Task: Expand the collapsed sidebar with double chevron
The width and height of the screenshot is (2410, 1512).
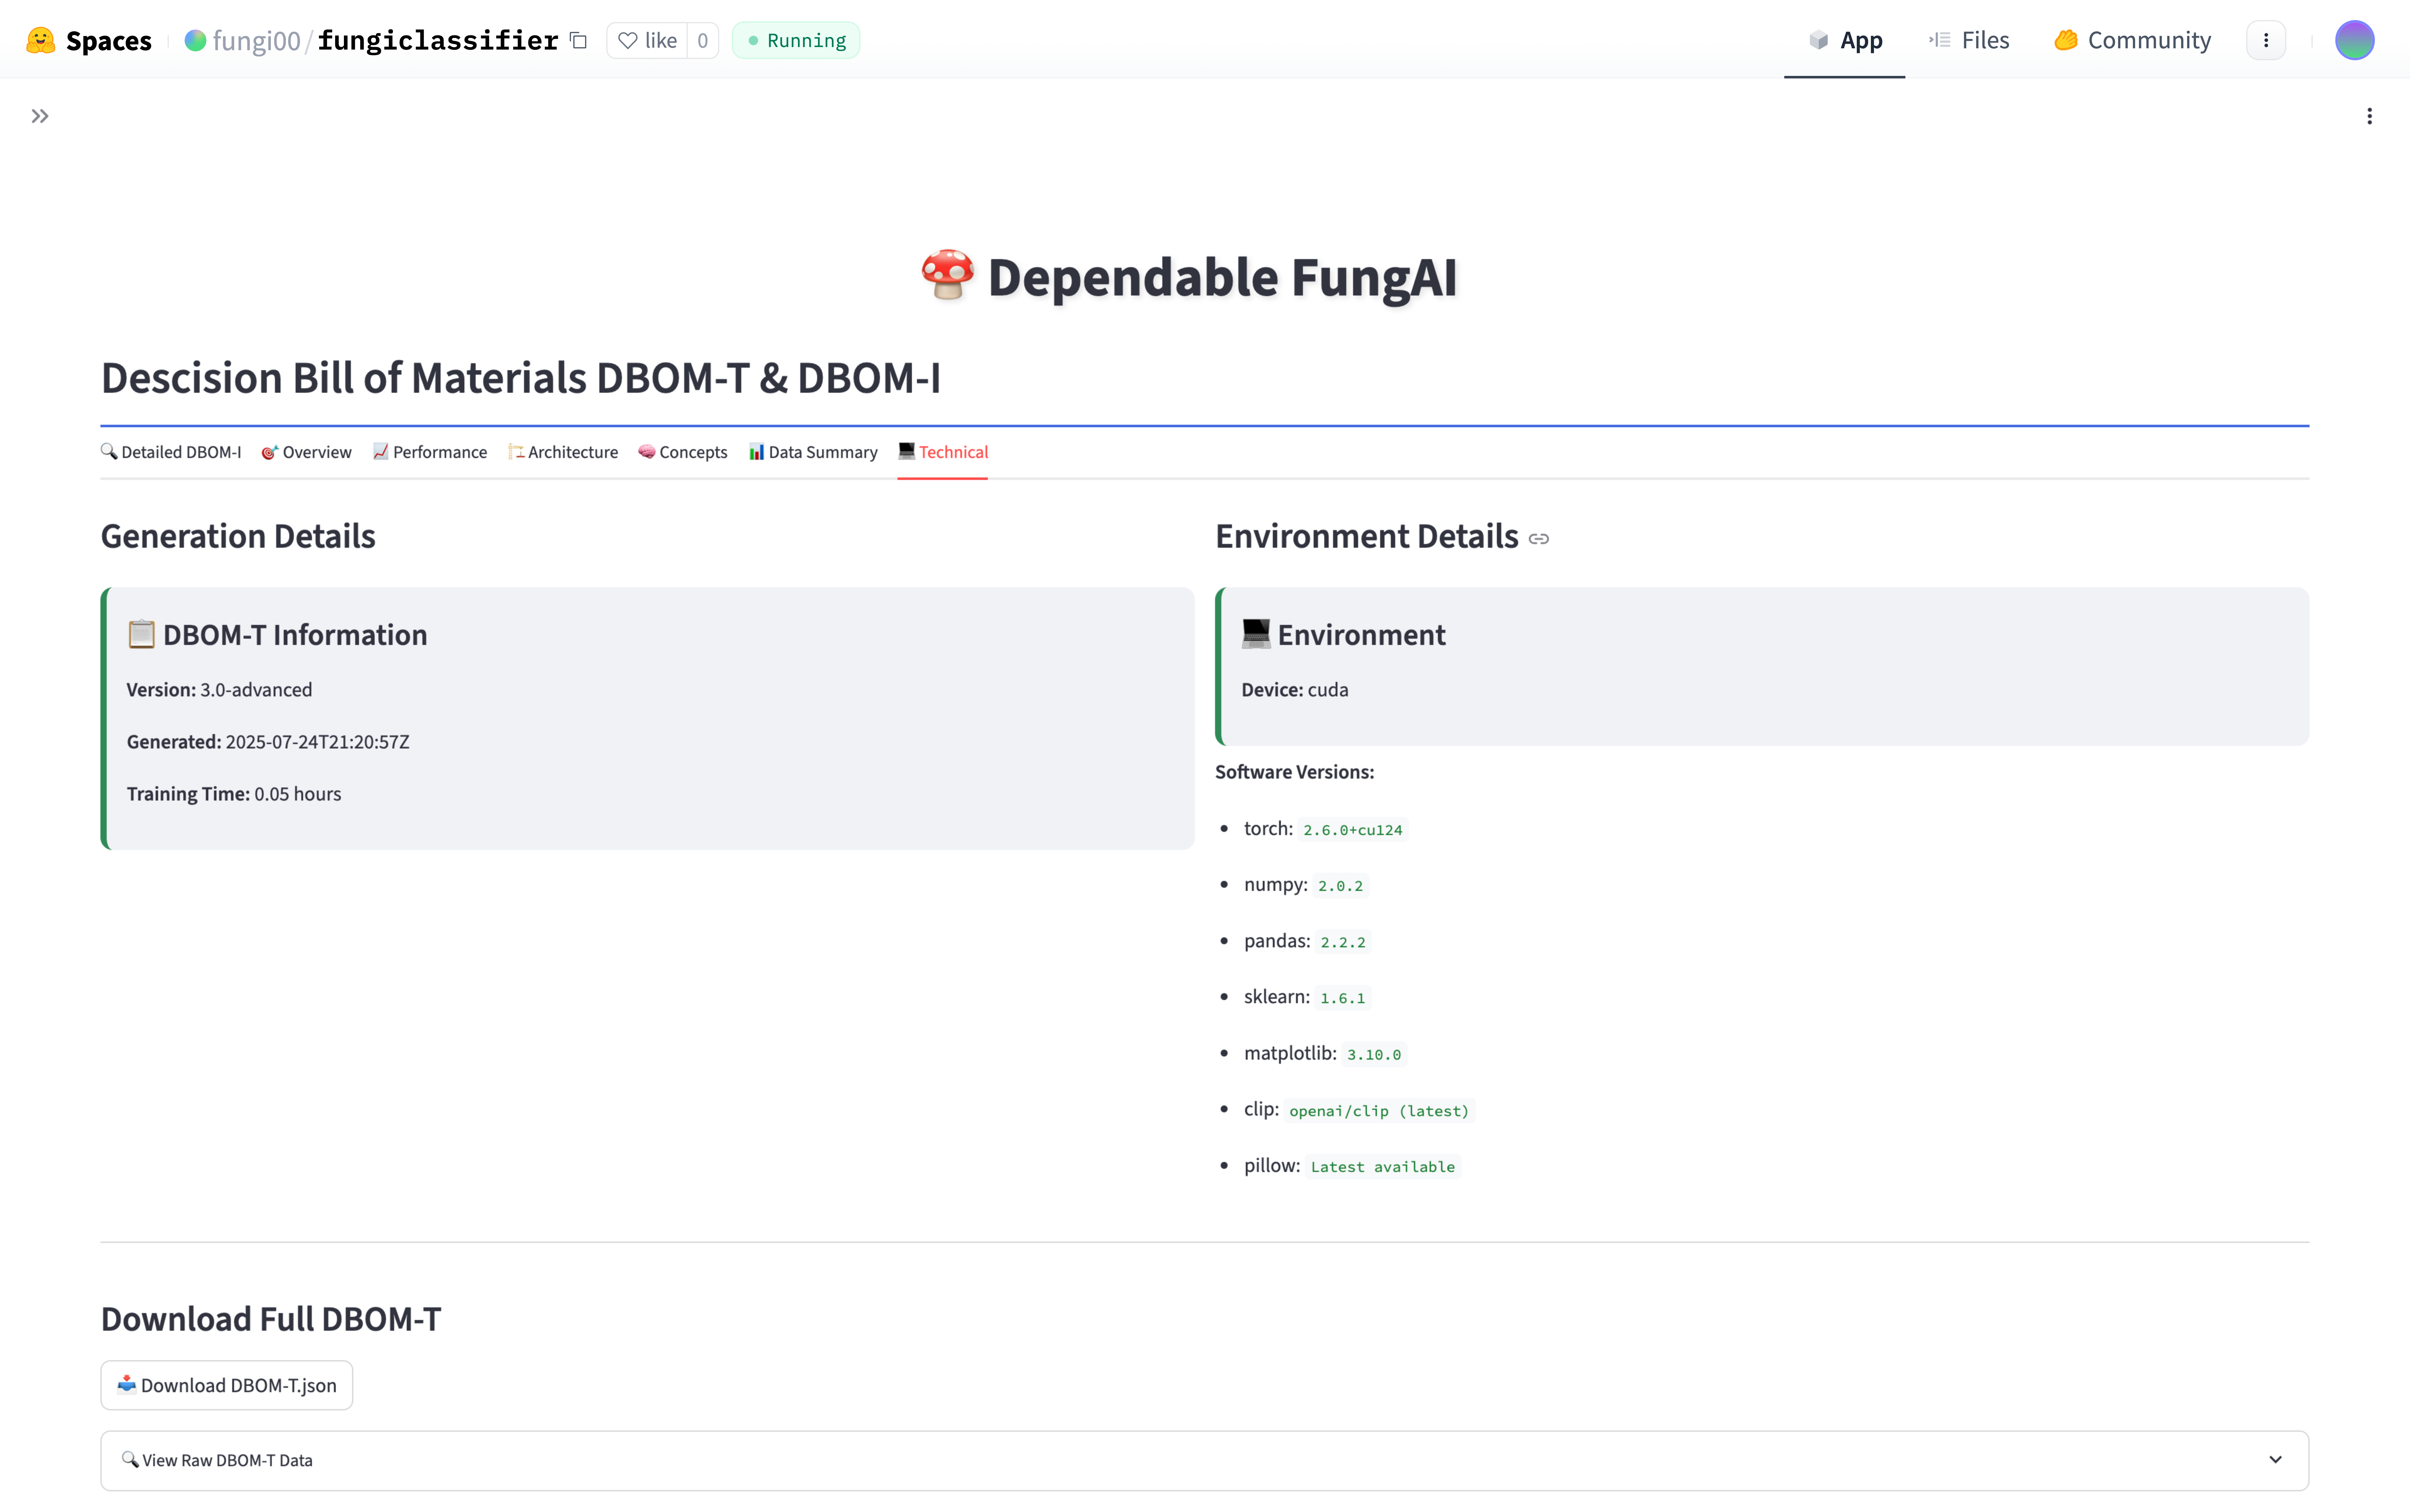Action: point(40,116)
